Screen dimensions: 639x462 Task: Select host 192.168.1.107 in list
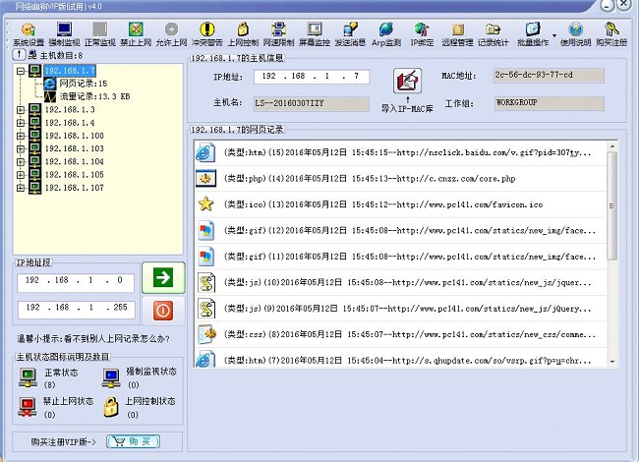coord(74,188)
